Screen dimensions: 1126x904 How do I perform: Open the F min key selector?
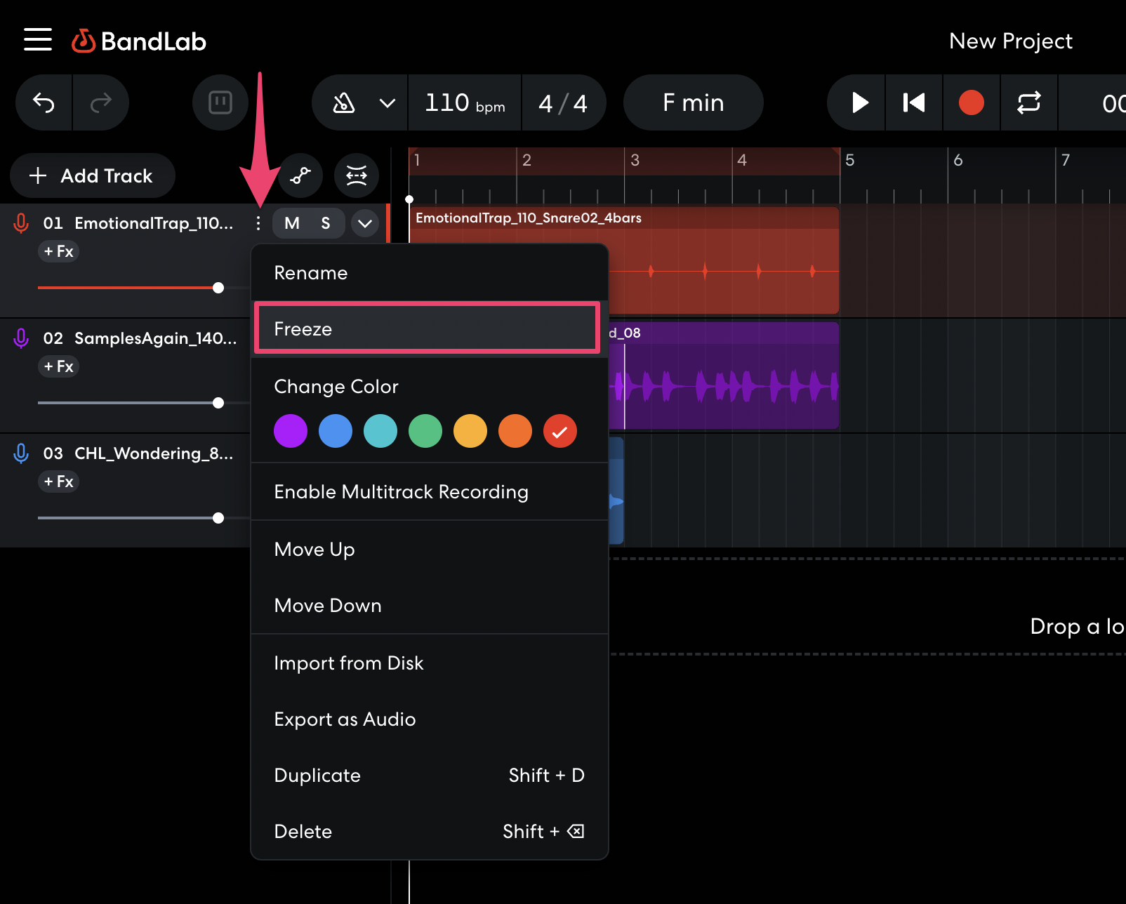pos(694,103)
